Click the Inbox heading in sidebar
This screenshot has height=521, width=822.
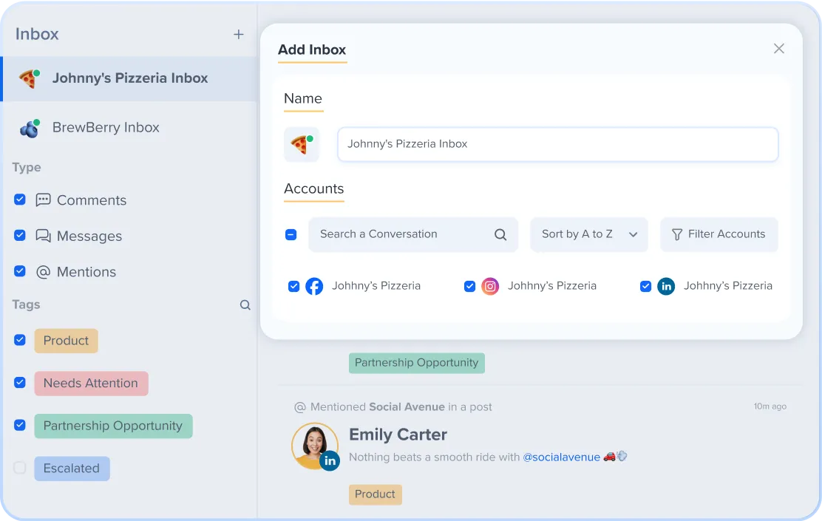pyautogui.click(x=37, y=34)
